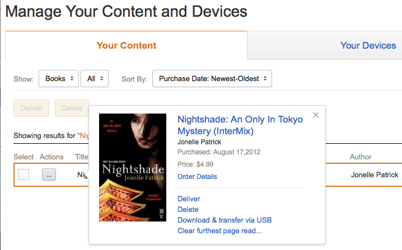Expand the All filter dropdown
402x250 pixels.
click(95, 79)
